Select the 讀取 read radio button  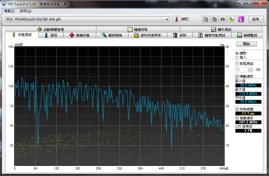click(237, 53)
